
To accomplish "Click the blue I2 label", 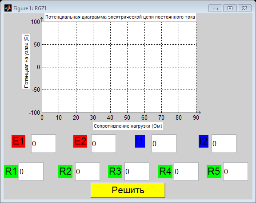I will click(x=204, y=141).
